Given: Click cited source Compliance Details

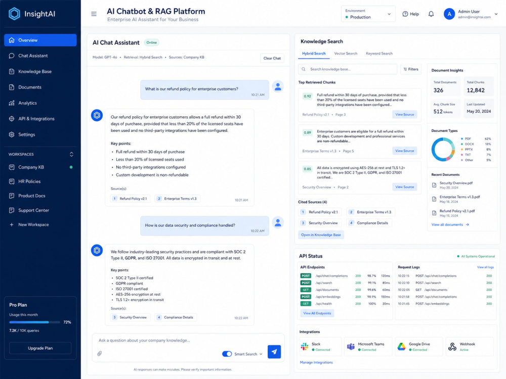Looking at the screenshot, I should click(x=369, y=223).
